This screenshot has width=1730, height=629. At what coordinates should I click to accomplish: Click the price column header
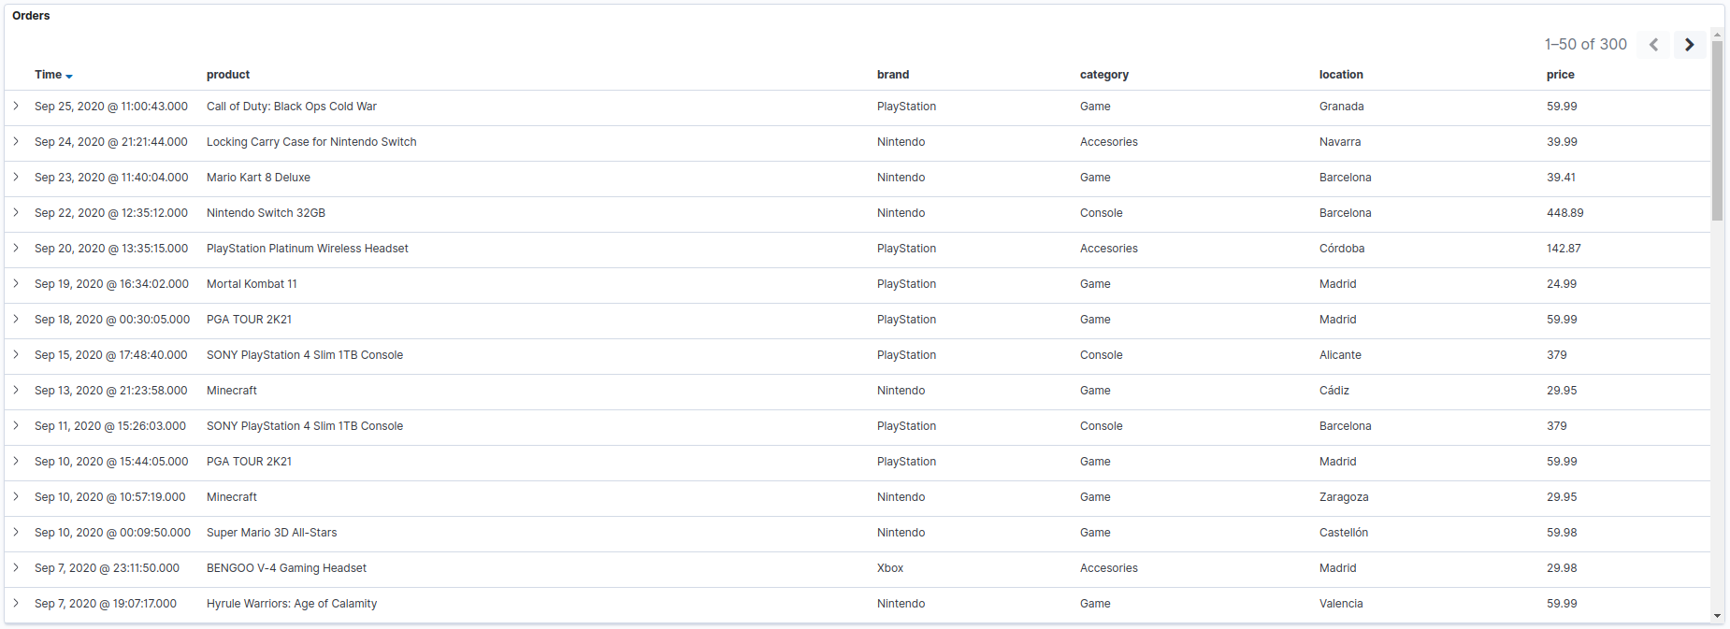coord(1561,75)
